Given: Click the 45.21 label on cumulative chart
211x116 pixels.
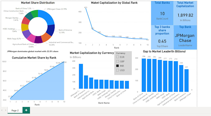Looking at the screenshot, I should (x=22, y=86).
